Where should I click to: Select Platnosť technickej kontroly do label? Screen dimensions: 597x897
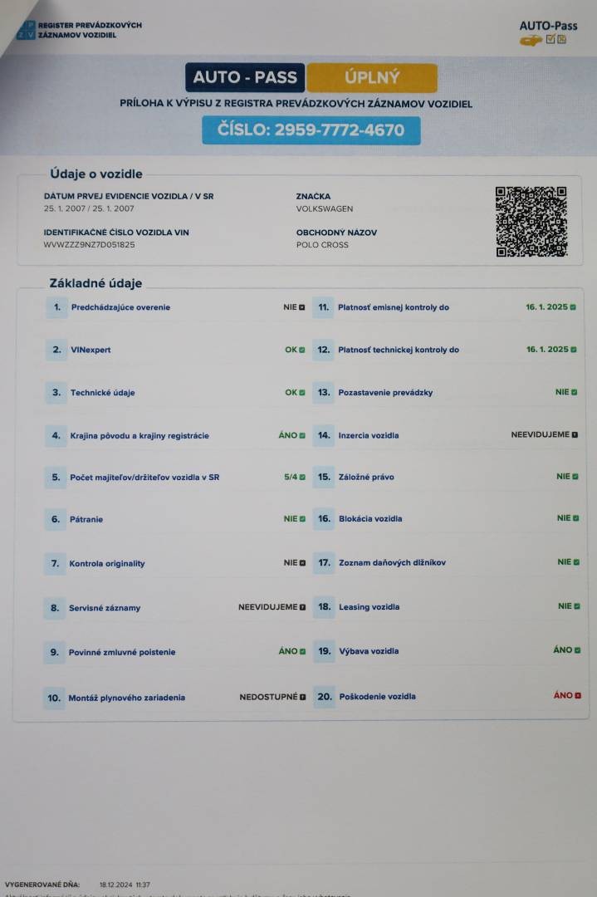pyautogui.click(x=399, y=350)
